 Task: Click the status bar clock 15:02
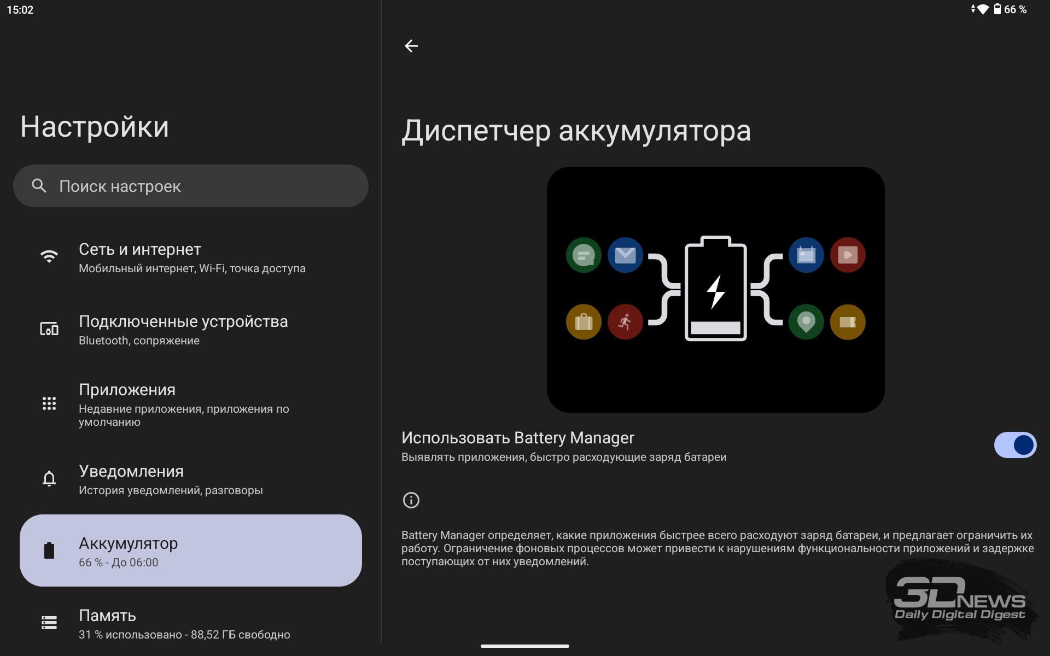point(20,10)
